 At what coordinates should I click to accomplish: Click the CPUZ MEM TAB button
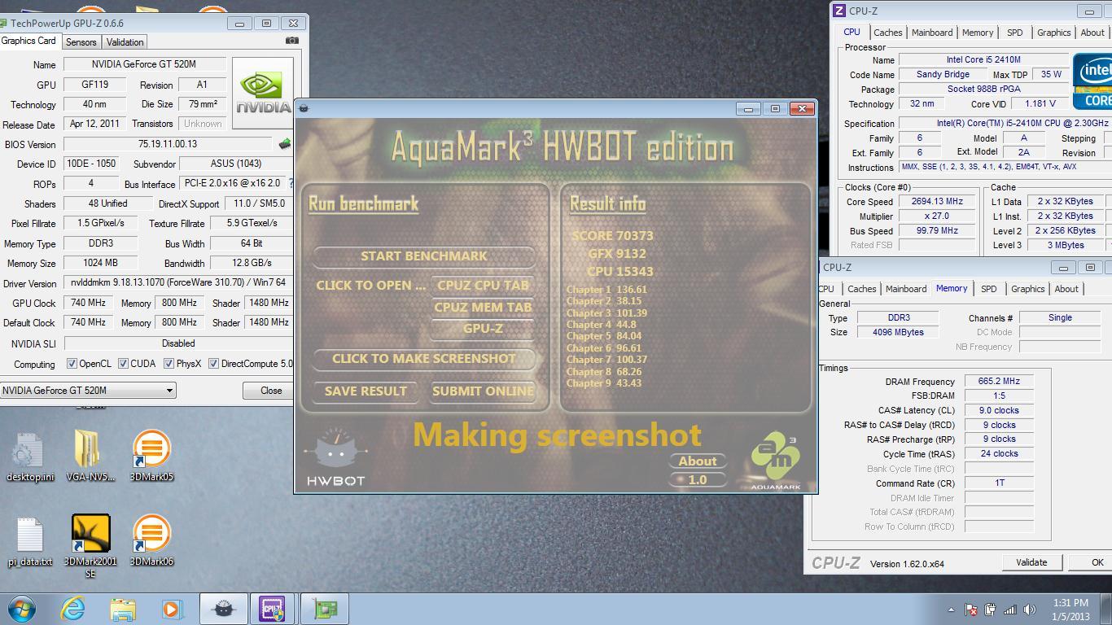483,308
